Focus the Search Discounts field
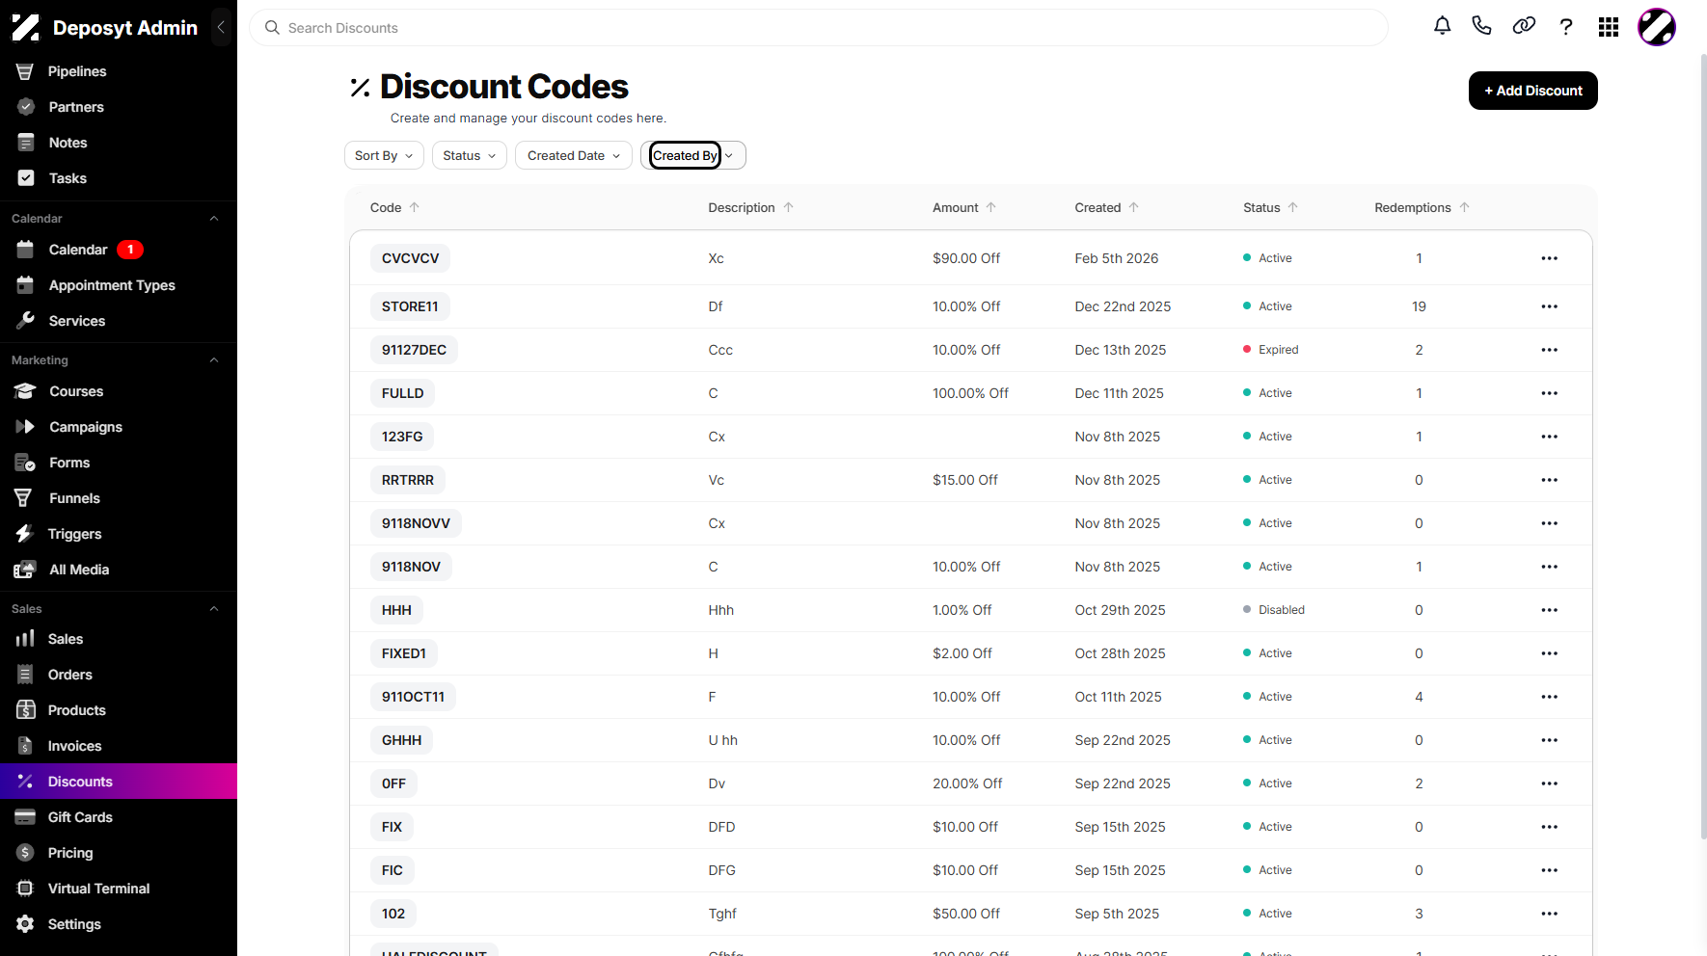1707x956 pixels. coord(819,28)
